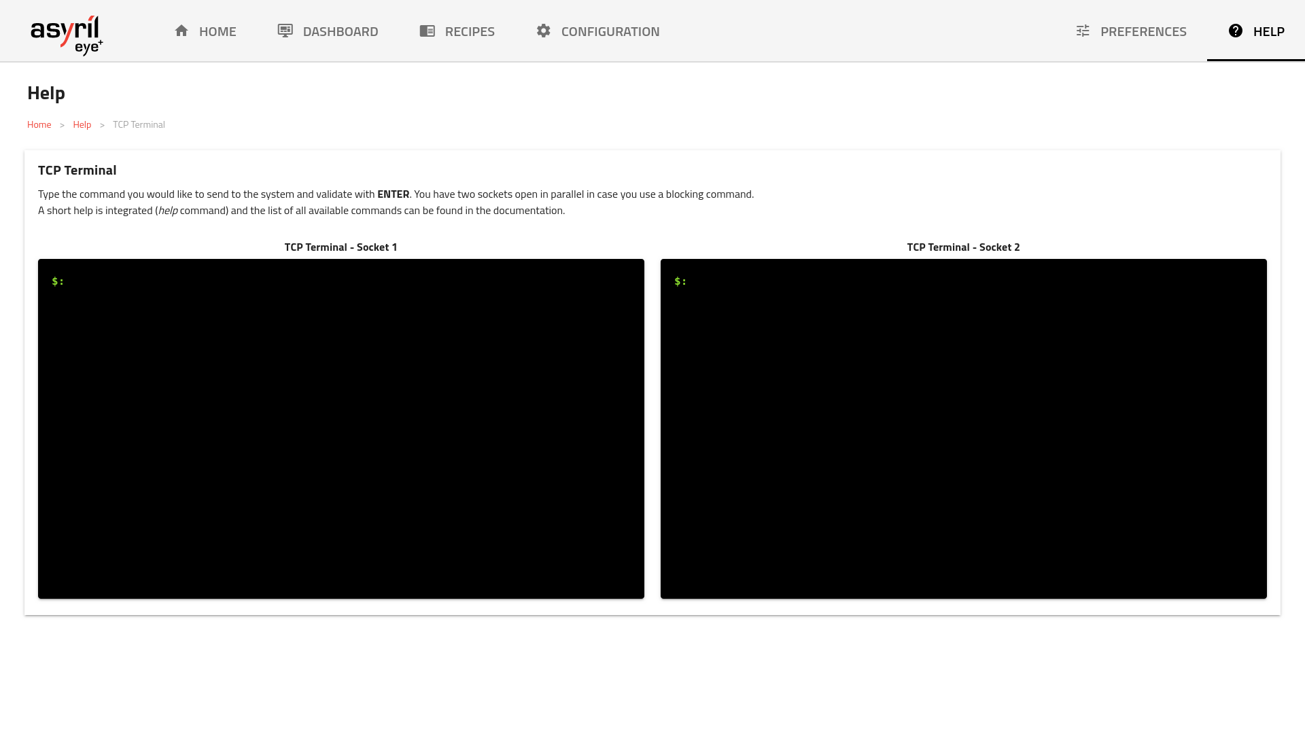Select the HELP tab
1305x734 pixels.
tap(1268, 31)
